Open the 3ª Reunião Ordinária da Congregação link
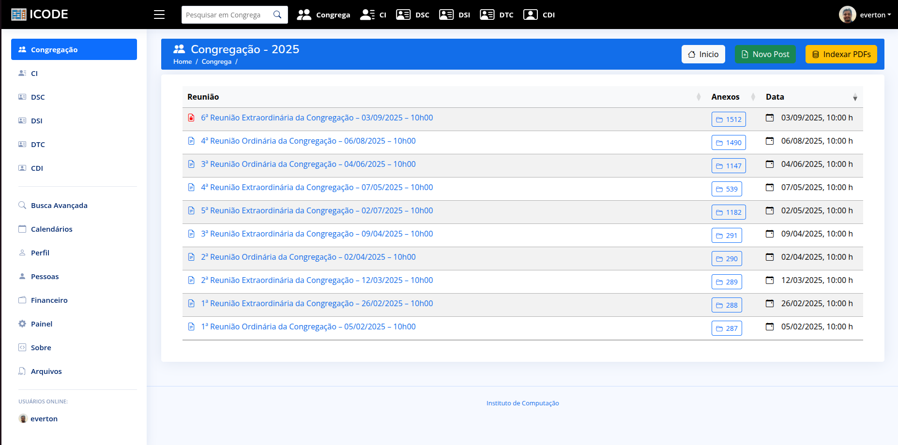The width and height of the screenshot is (898, 445). [308, 164]
